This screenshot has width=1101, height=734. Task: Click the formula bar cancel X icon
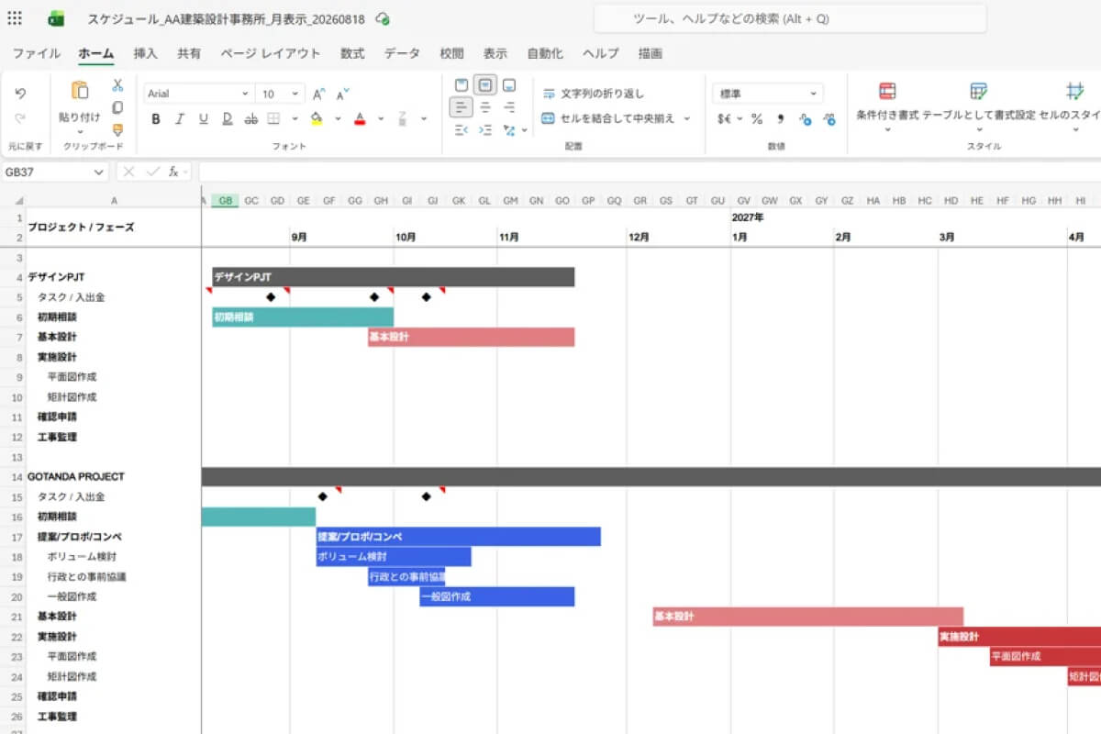click(129, 172)
